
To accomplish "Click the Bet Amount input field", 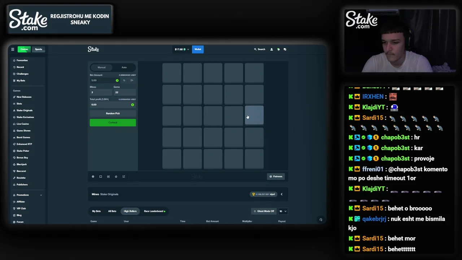I will coord(105,80).
